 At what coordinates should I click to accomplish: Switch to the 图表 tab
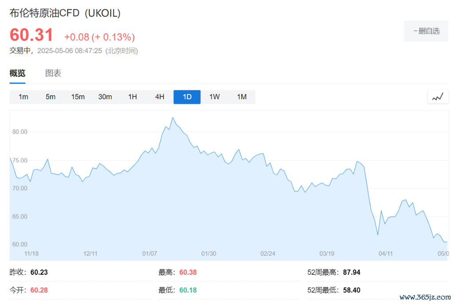click(x=53, y=74)
